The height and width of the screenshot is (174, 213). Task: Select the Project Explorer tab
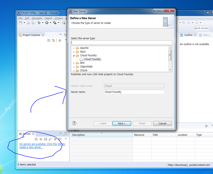click(x=32, y=35)
